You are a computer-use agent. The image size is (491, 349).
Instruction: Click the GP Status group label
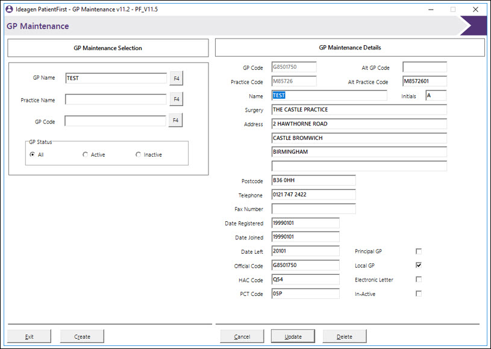coord(40,142)
